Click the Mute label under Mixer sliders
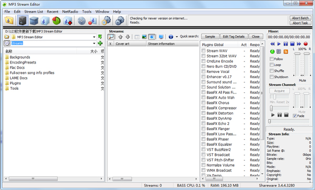 [302, 80]
